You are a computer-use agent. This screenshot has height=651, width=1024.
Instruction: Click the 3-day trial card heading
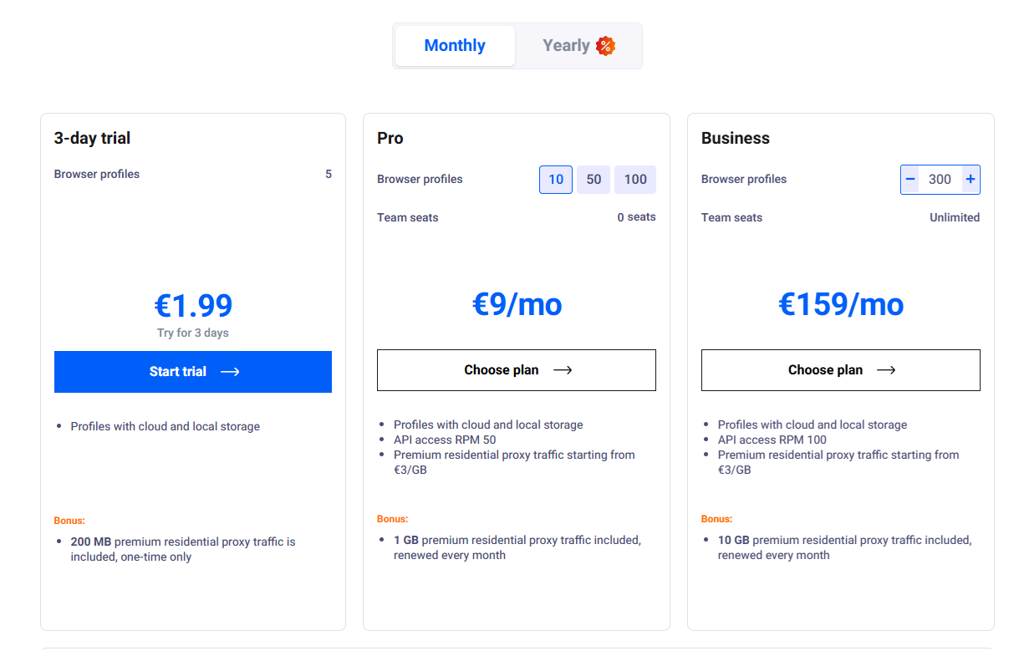91,137
